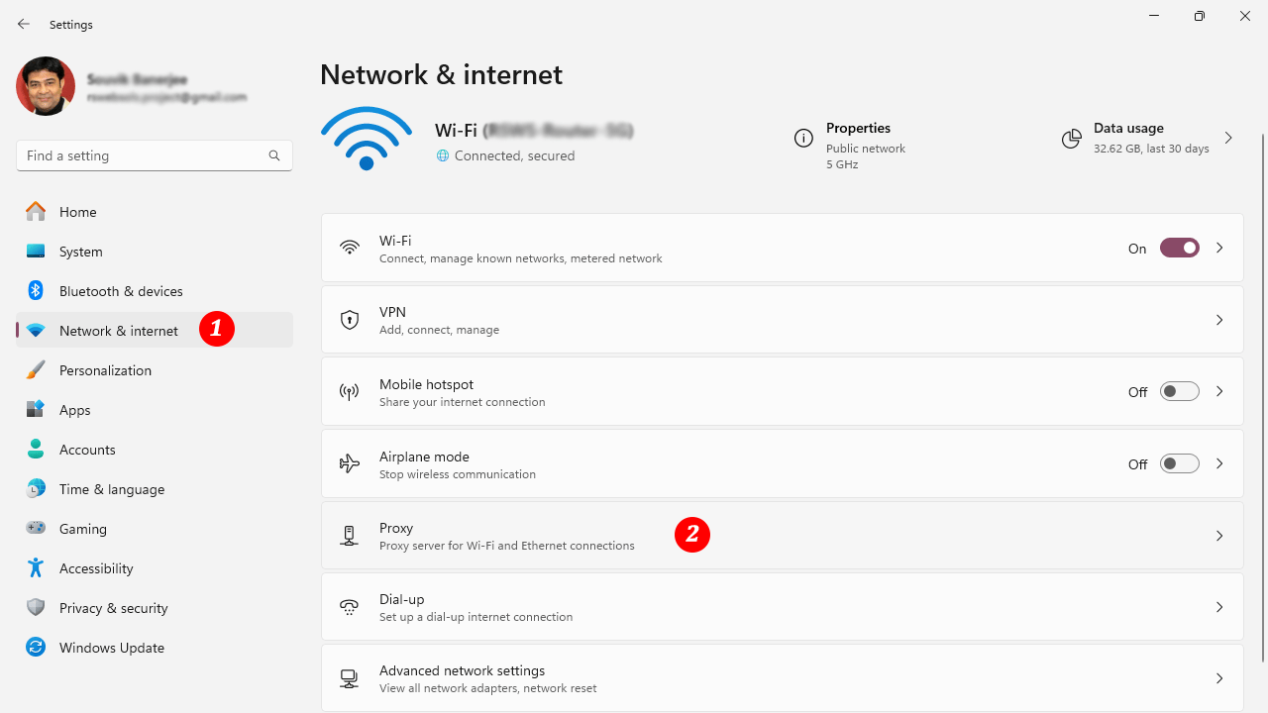Click the user profile picture

[x=46, y=86]
